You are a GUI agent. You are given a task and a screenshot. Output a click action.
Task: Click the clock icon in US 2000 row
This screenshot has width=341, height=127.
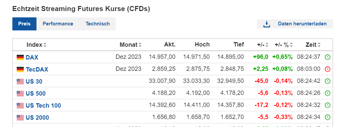327,117
